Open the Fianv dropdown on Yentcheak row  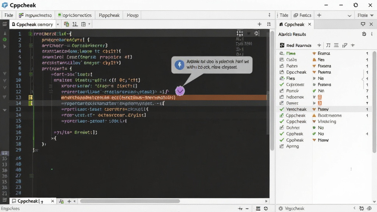click(314, 109)
